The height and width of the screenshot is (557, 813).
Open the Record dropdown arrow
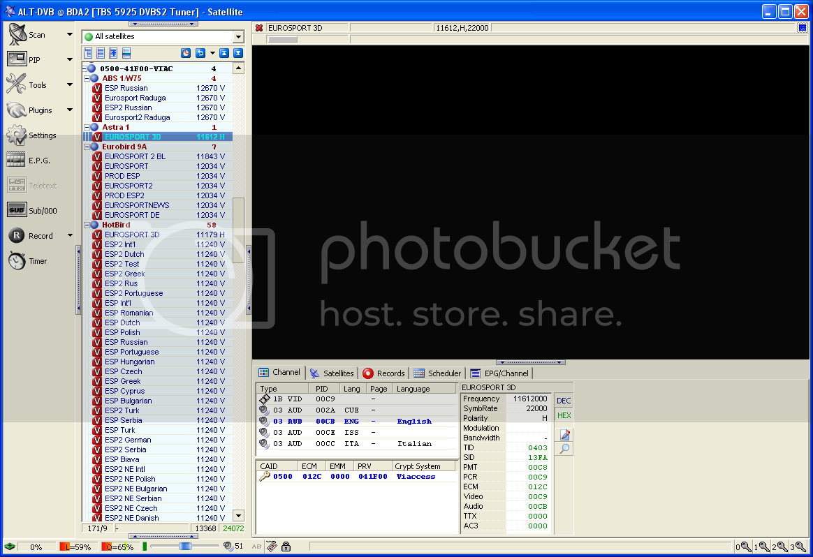tap(69, 236)
